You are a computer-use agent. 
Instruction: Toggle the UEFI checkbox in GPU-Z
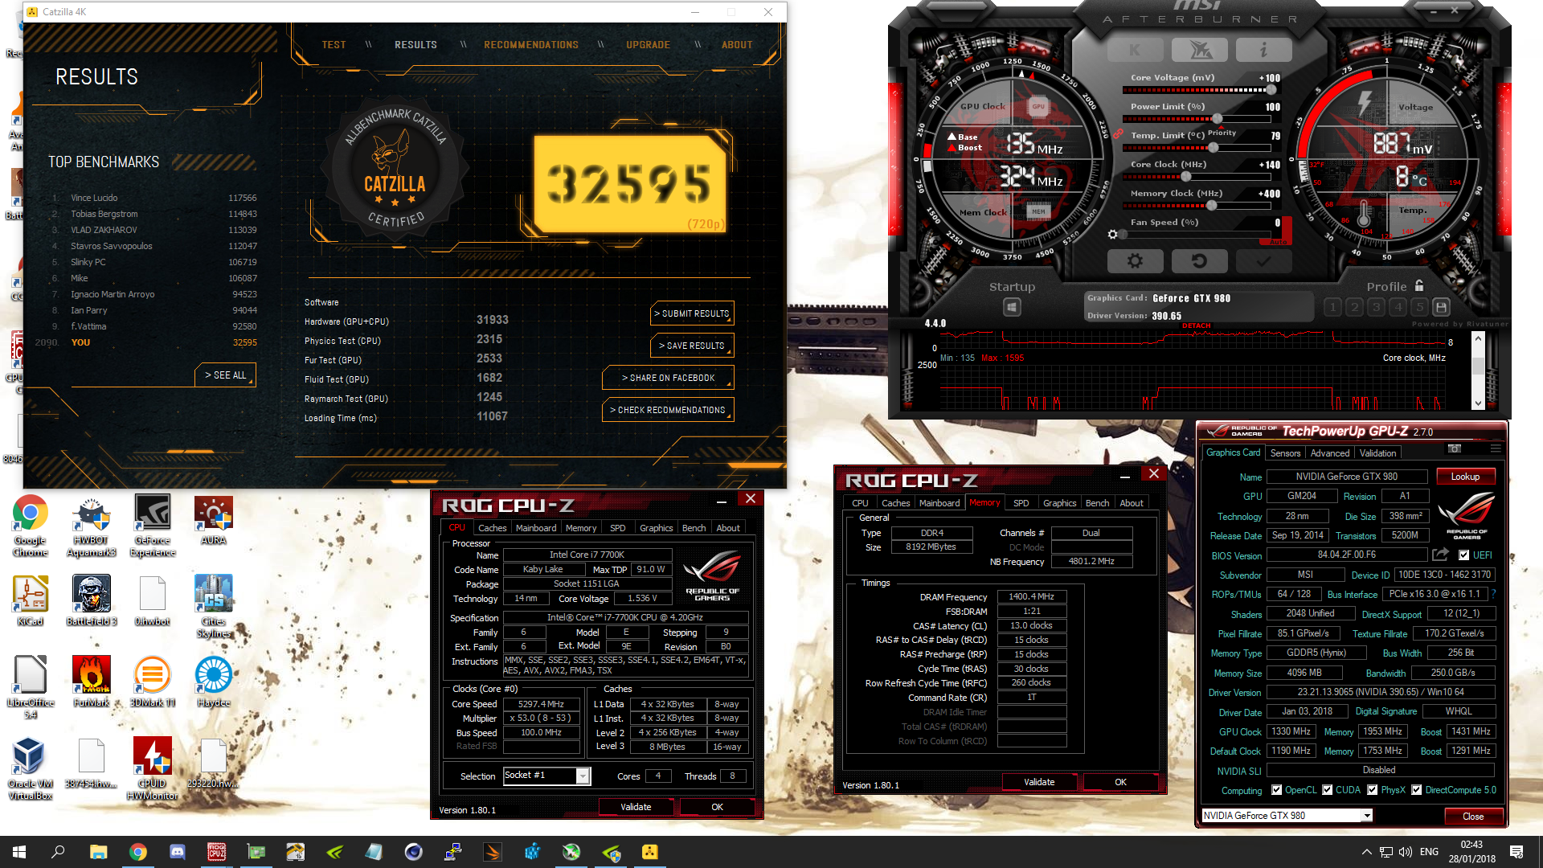1463,555
